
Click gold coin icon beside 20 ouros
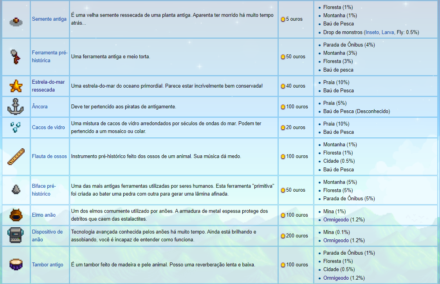[283, 128]
